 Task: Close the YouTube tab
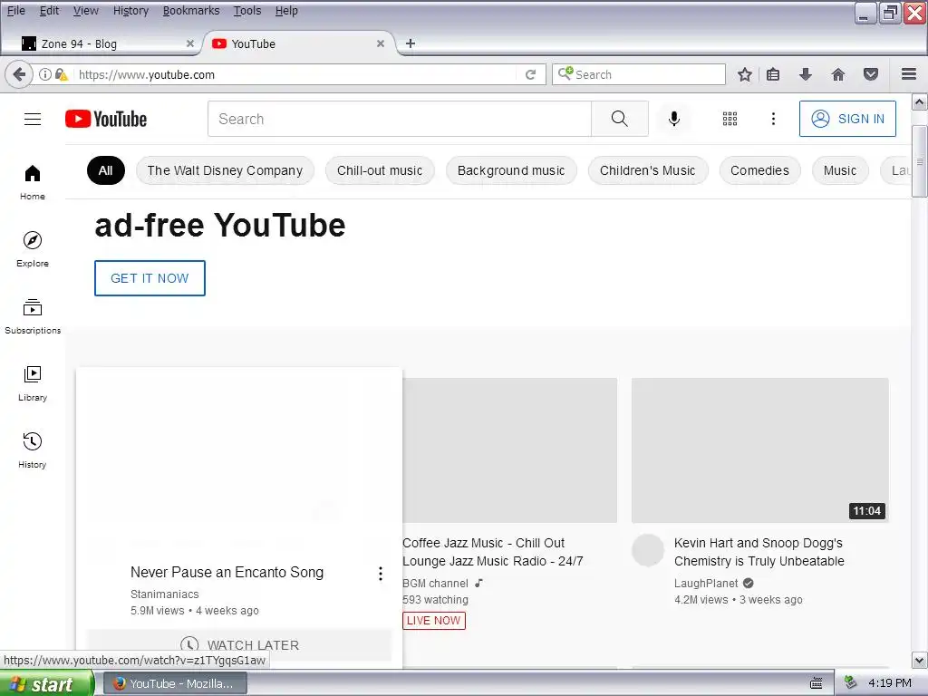pos(381,43)
